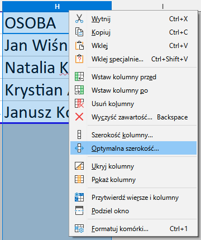Select the Krystian cell
The image size is (201, 240).
tap(36, 90)
